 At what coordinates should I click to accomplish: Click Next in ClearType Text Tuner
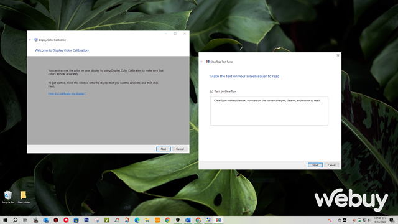click(315, 165)
